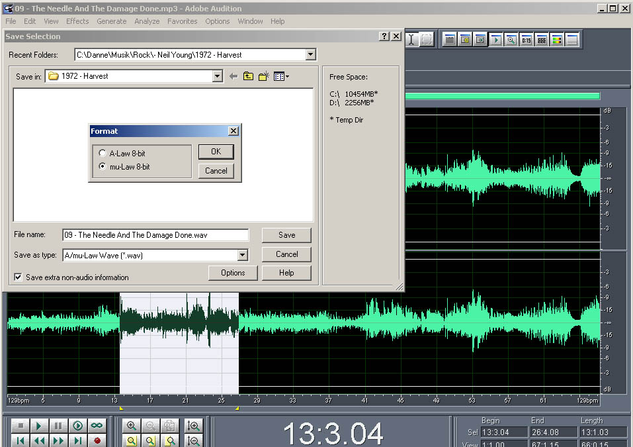The height and width of the screenshot is (447, 633).
Task: Select the time selection cursor tool
Action: [411, 40]
